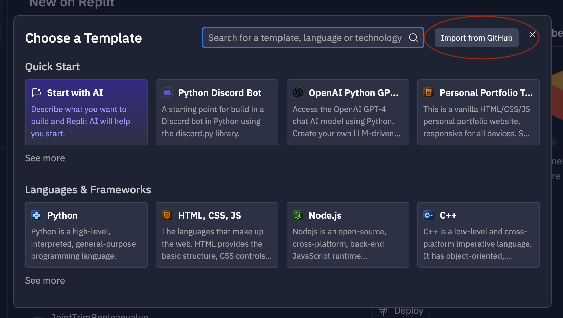Click the Quick Start section heading

pyautogui.click(x=52, y=67)
